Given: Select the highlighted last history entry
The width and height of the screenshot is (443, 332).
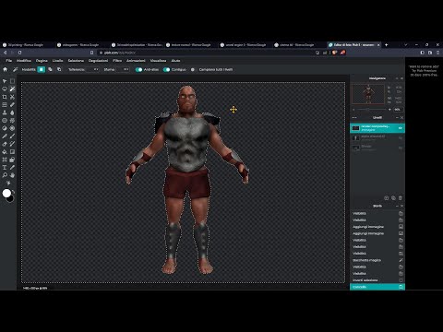Looking at the screenshot, I should click(x=377, y=287).
